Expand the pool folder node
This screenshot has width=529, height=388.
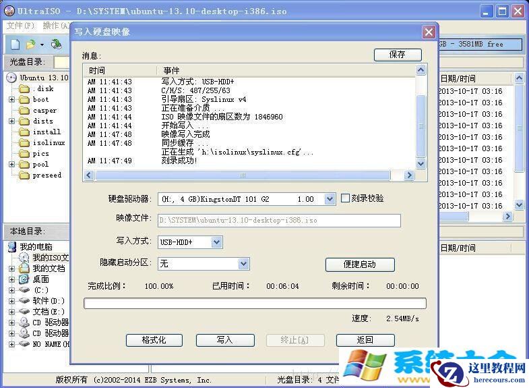pyautogui.click(x=12, y=165)
